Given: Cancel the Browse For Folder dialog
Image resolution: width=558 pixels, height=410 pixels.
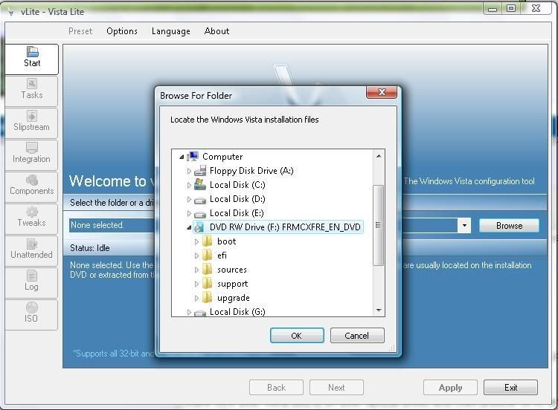Looking at the screenshot, I should pos(357,336).
